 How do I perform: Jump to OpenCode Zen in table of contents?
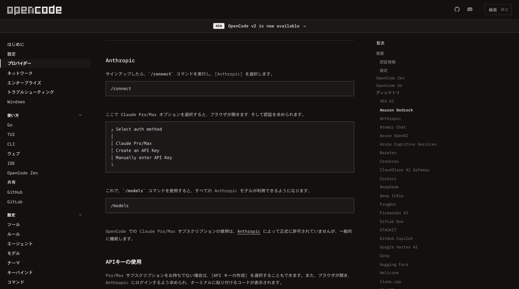pos(390,78)
